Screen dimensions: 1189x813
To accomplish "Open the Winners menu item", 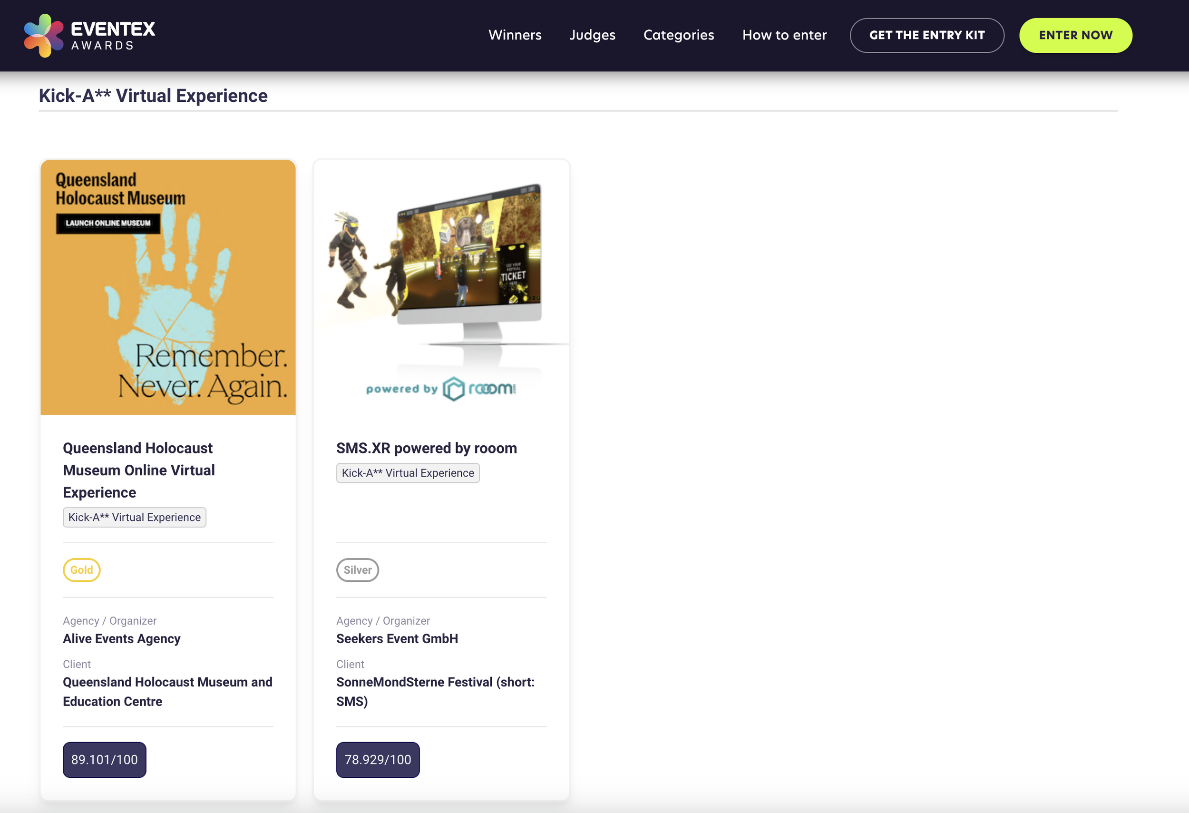I will coord(515,35).
